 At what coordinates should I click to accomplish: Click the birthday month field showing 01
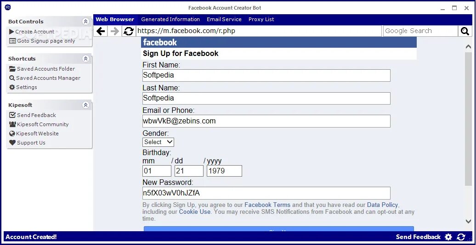tap(157, 171)
